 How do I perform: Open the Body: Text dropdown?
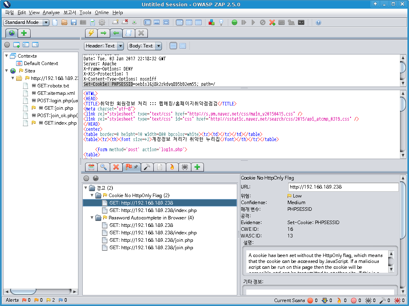[x=145, y=46]
